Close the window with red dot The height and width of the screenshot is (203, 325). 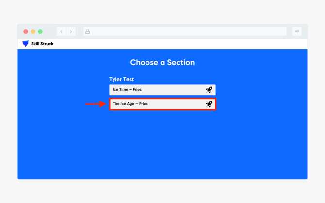click(x=26, y=32)
